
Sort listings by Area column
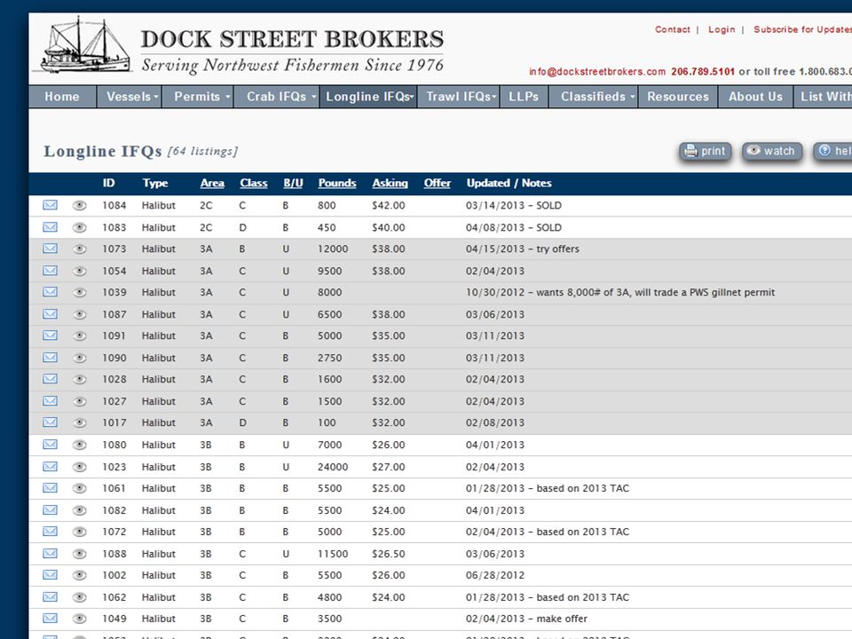[x=212, y=183]
